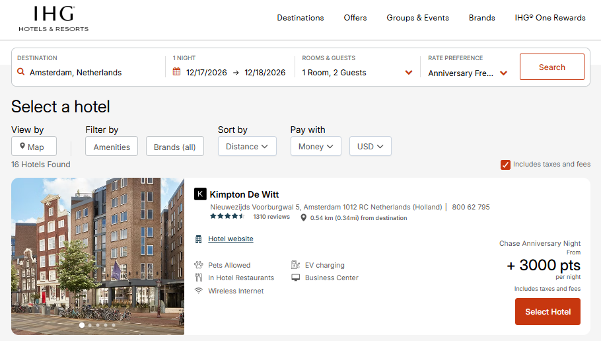This screenshot has width=601, height=341.
Task: Click the Amsterdam, Netherlands destination field
Action: (75, 73)
